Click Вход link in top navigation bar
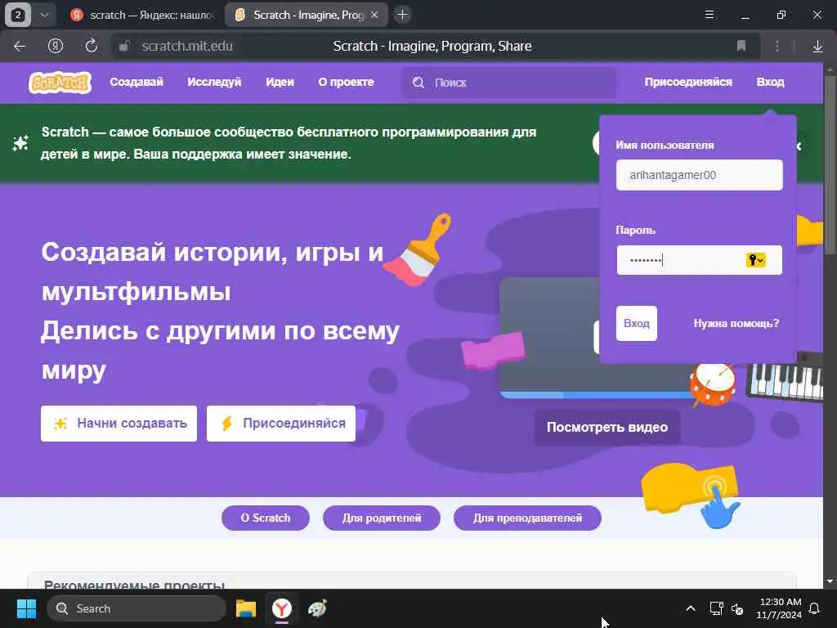 coord(770,83)
